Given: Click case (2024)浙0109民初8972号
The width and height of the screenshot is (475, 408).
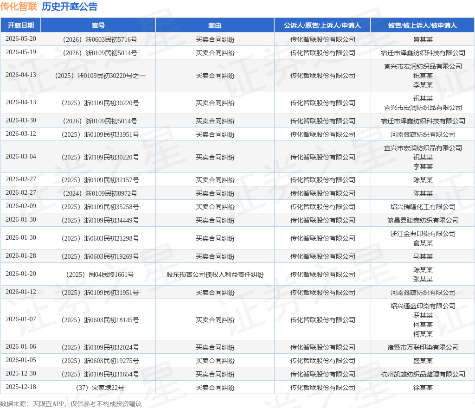Looking at the screenshot, I should [x=100, y=193].
